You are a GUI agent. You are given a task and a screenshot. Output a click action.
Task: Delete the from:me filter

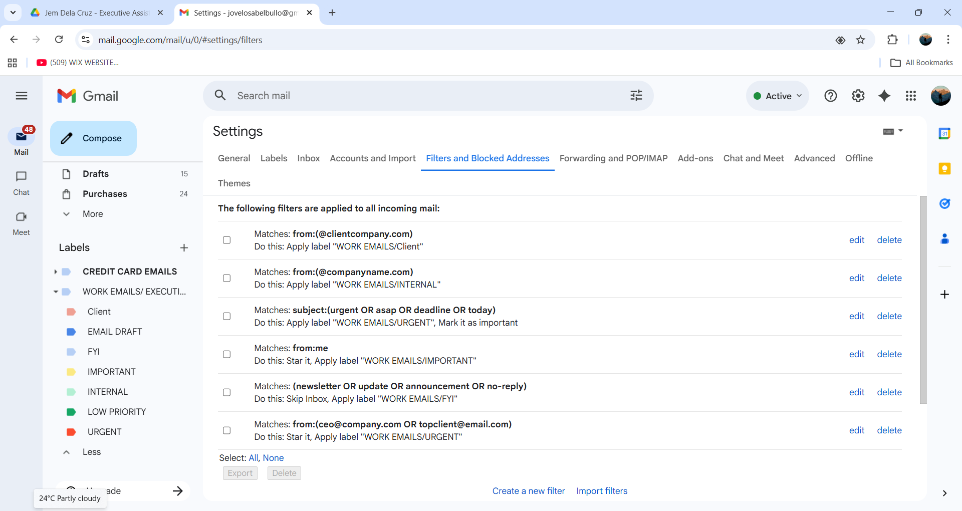pyautogui.click(x=889, y=354)
